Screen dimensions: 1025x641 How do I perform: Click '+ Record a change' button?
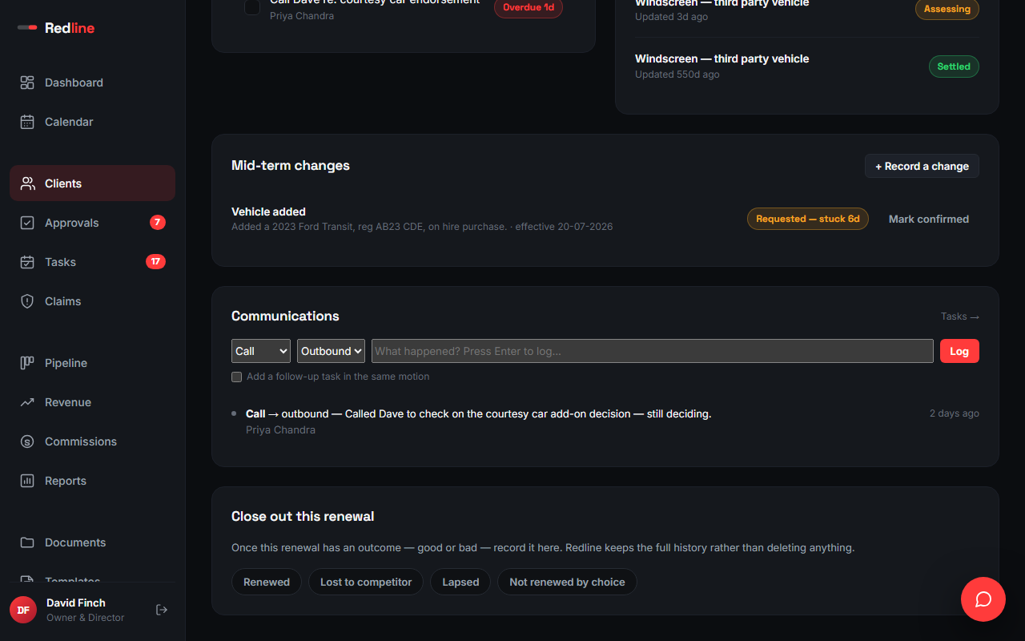click(922, 166)
